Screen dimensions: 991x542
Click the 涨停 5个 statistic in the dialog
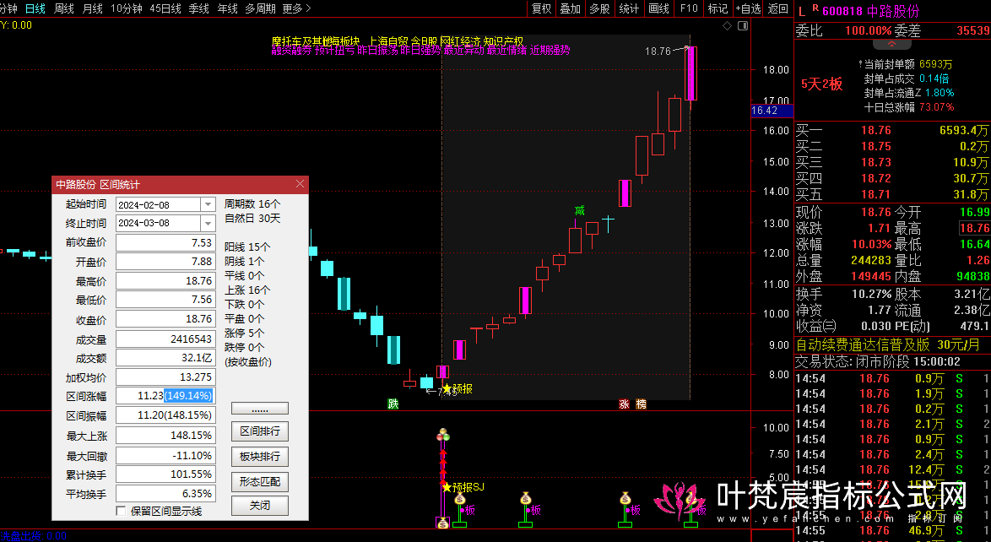245,333
